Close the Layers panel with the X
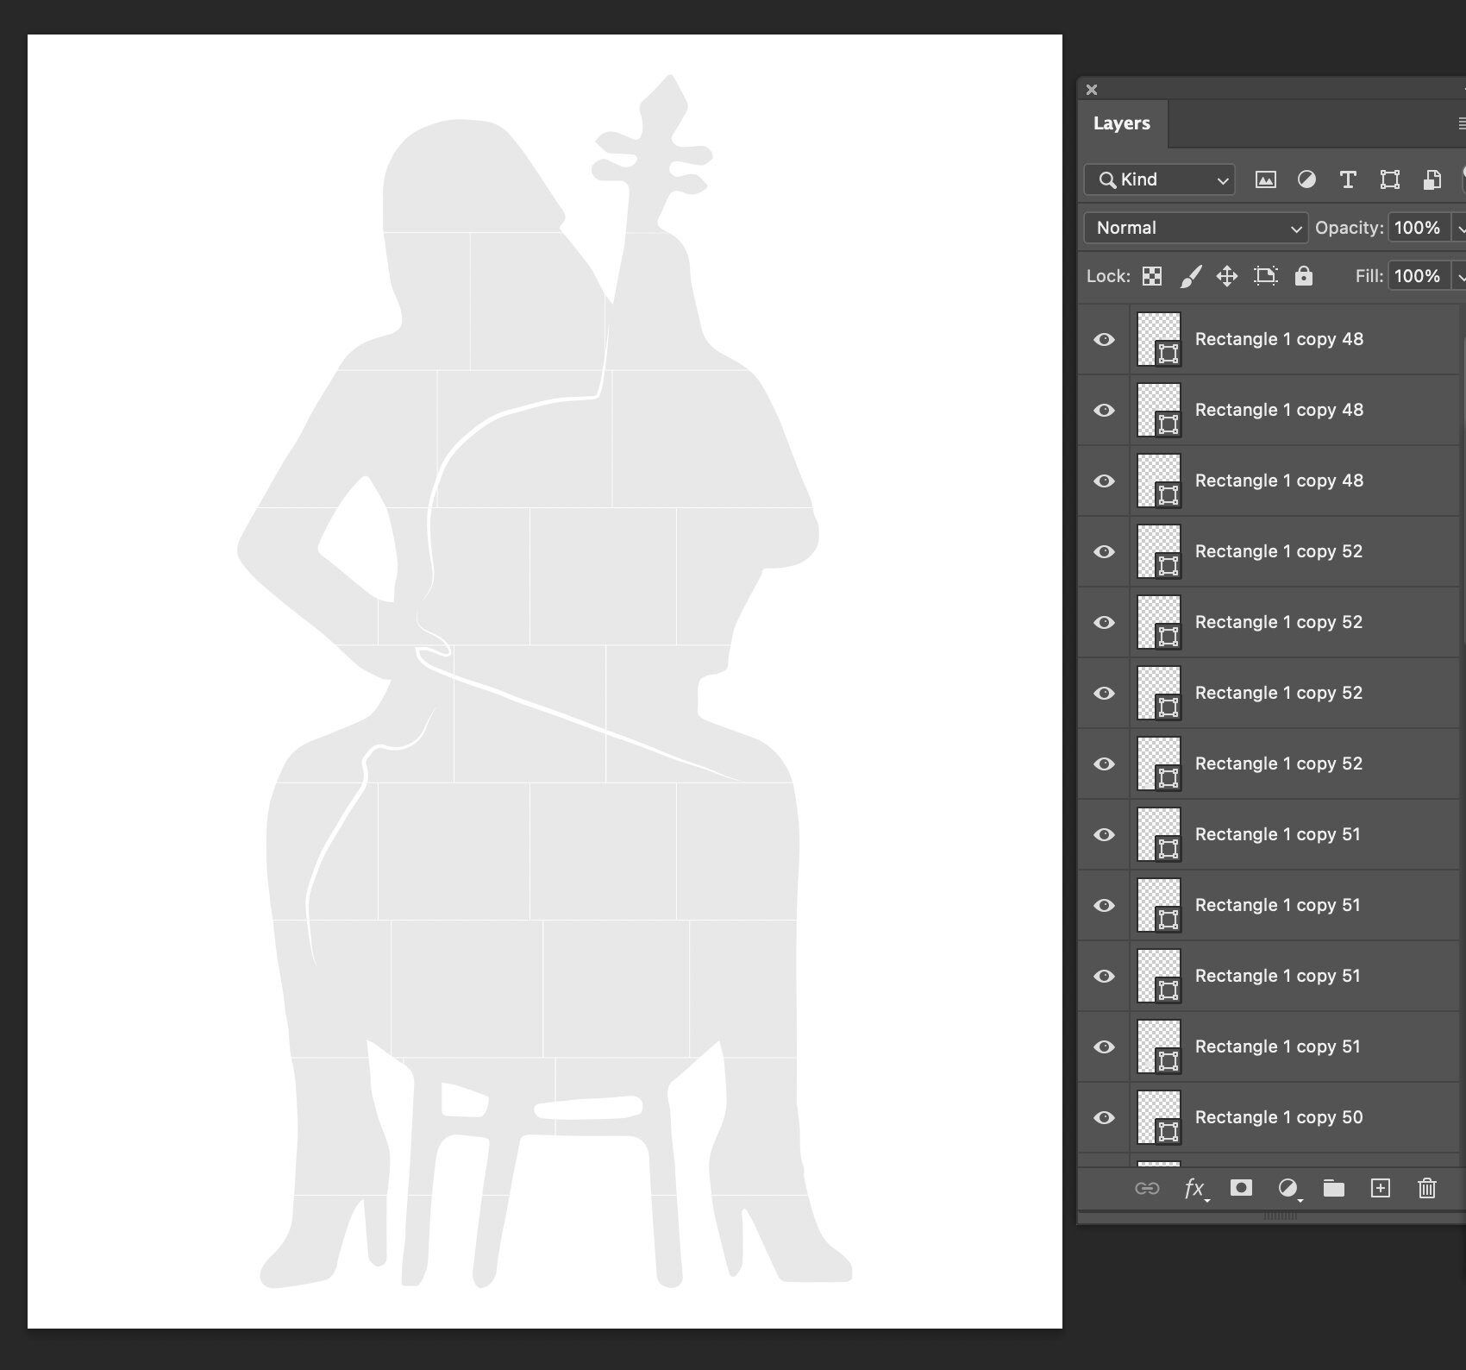 [1092, 90]
